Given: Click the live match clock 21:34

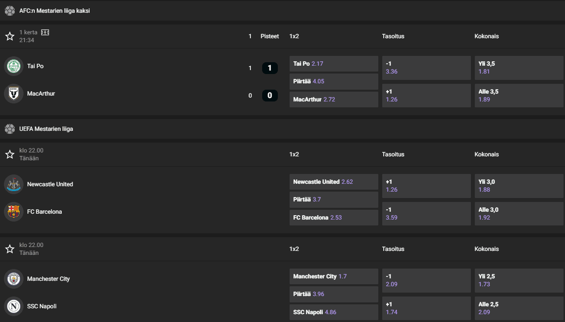Looking at the screenshot, I should pos(26,40).
